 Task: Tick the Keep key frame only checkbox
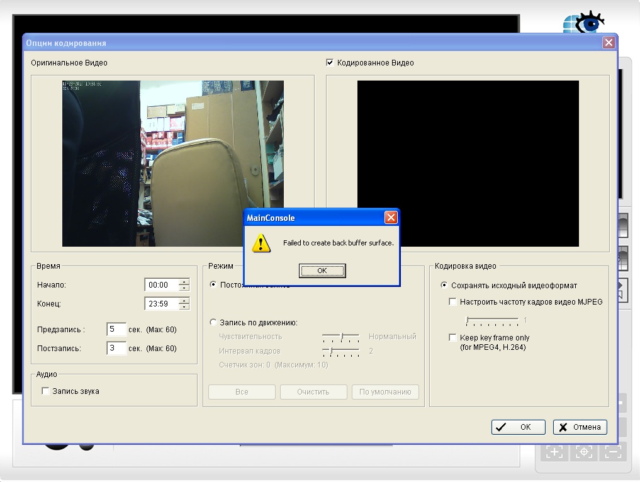pos(452,338)
